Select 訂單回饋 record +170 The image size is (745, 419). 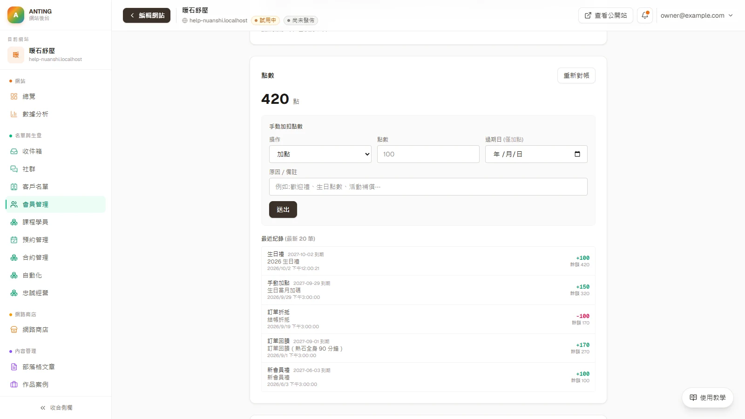point(428,348)
